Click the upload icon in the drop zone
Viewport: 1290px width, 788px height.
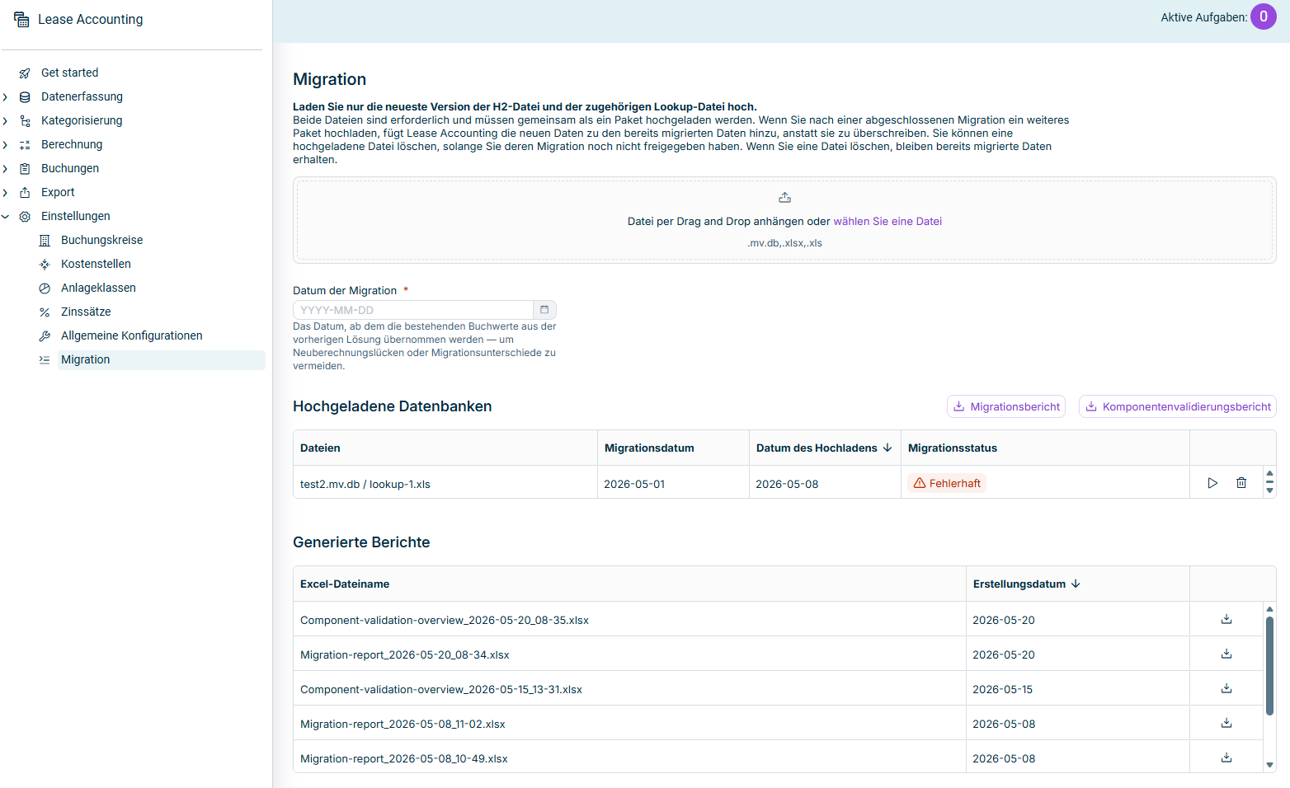(x=784, y=198)
